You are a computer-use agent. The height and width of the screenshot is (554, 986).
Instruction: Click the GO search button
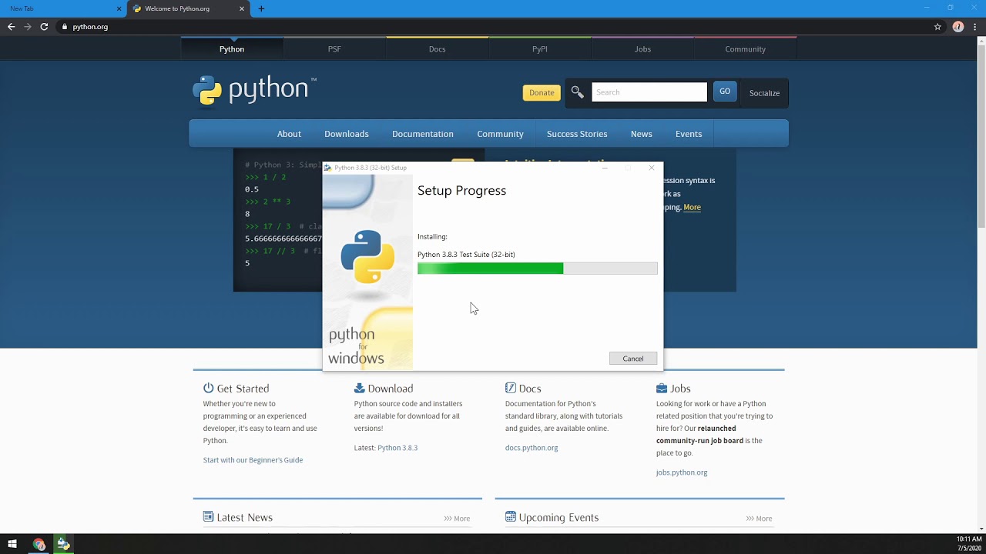[725, 92]
